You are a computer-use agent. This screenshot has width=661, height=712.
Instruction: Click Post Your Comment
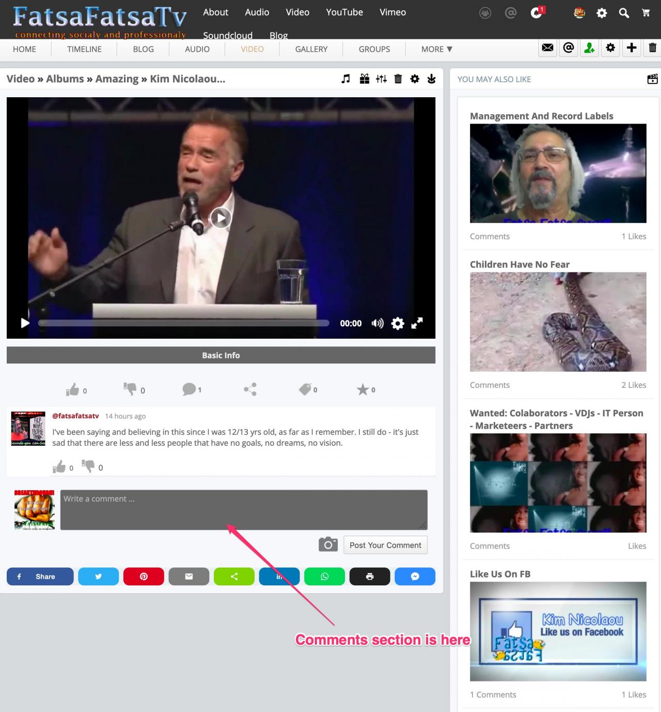(385, 545)
